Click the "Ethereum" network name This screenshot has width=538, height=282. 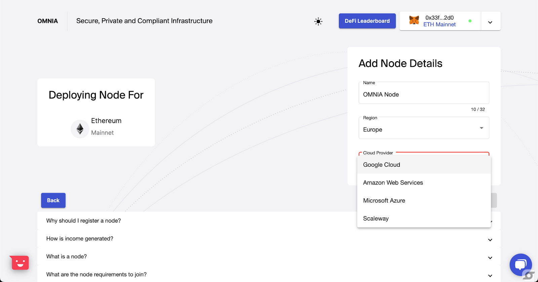[106, 121]
